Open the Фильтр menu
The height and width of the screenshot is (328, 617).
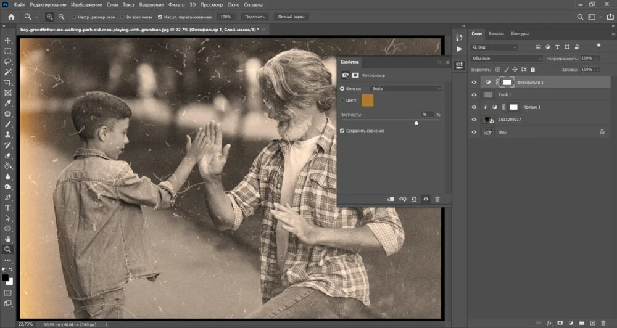pos(176,5)
